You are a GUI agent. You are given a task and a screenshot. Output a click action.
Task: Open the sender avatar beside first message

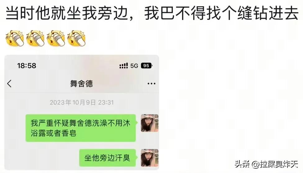(149, 123)
